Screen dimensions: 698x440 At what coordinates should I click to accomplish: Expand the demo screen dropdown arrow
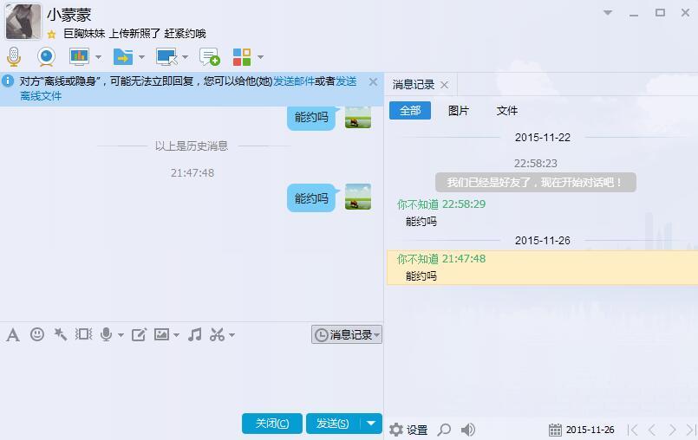98,57
